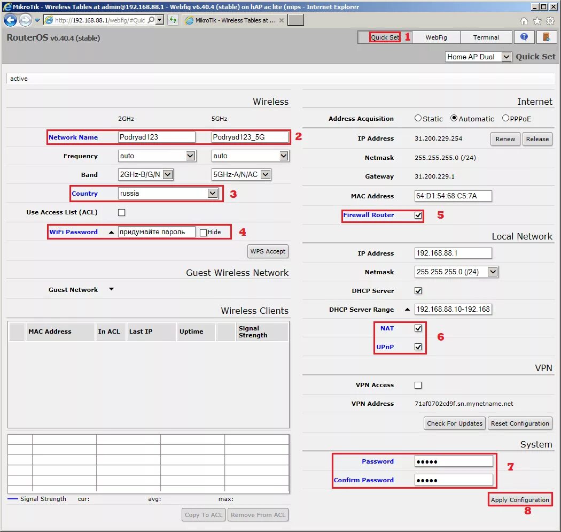This screenshot has width=561, height=532.
Task: Collapse the WiFi Password arrow
Action: 111,233
